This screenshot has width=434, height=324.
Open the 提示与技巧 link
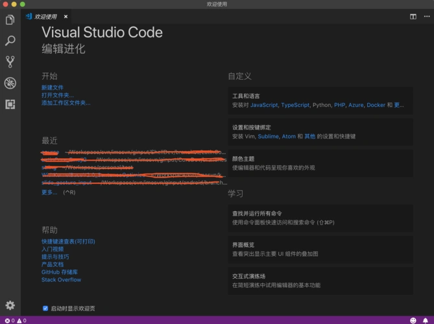pos(55,257)
